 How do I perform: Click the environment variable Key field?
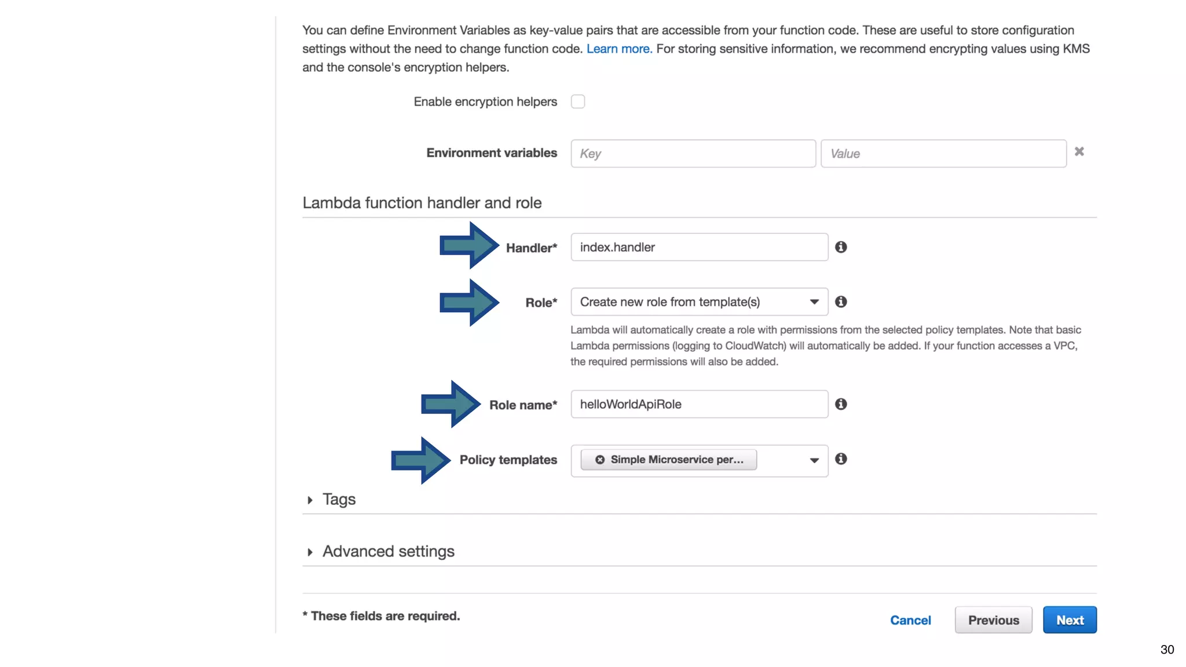pyautogui.click(x=693, y=153)
